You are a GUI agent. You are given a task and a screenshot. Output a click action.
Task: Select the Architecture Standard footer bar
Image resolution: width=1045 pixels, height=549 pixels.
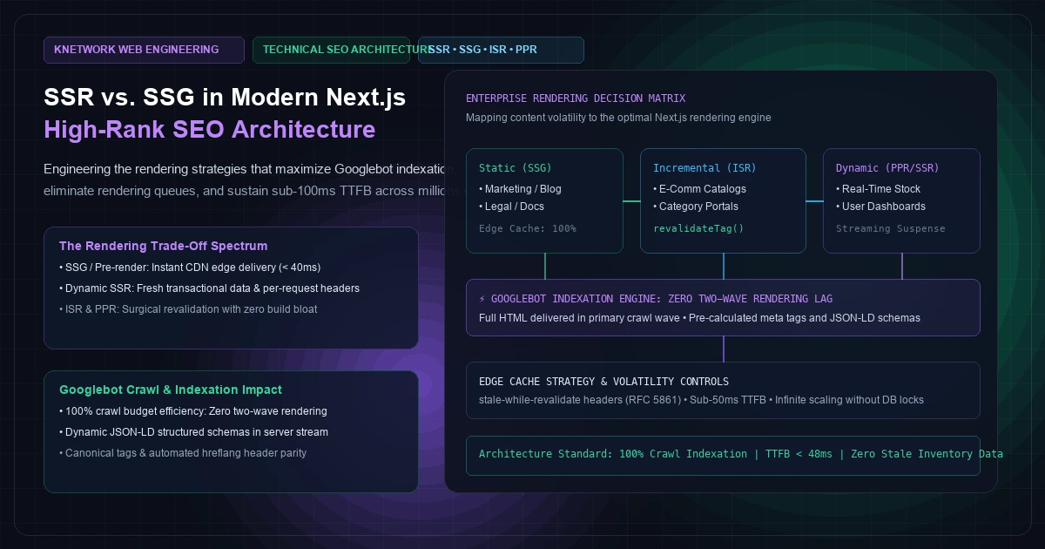[x=723, y=455]
